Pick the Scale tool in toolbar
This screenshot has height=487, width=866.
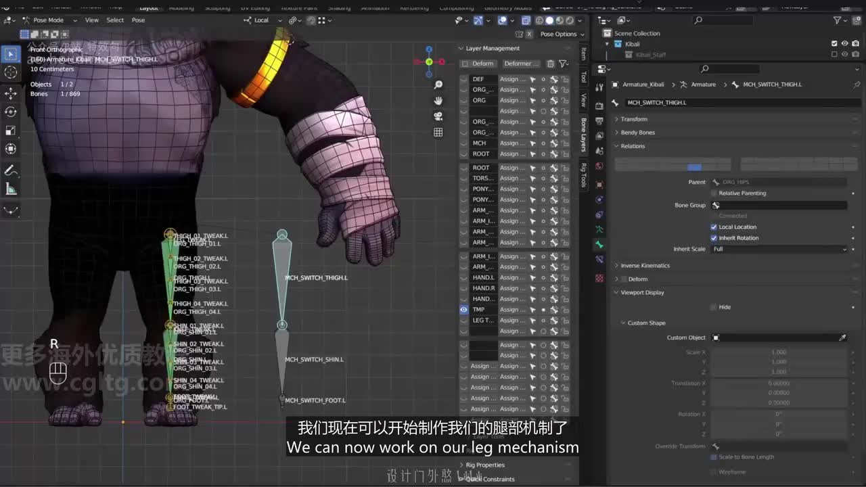coord(11,131)
